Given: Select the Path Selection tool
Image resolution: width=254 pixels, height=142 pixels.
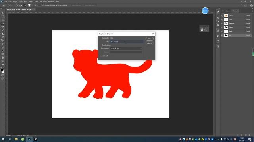Looking at the screenshot, I should (x=3, y=51).
